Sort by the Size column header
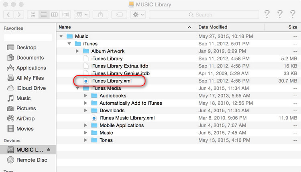 [283, 27]
